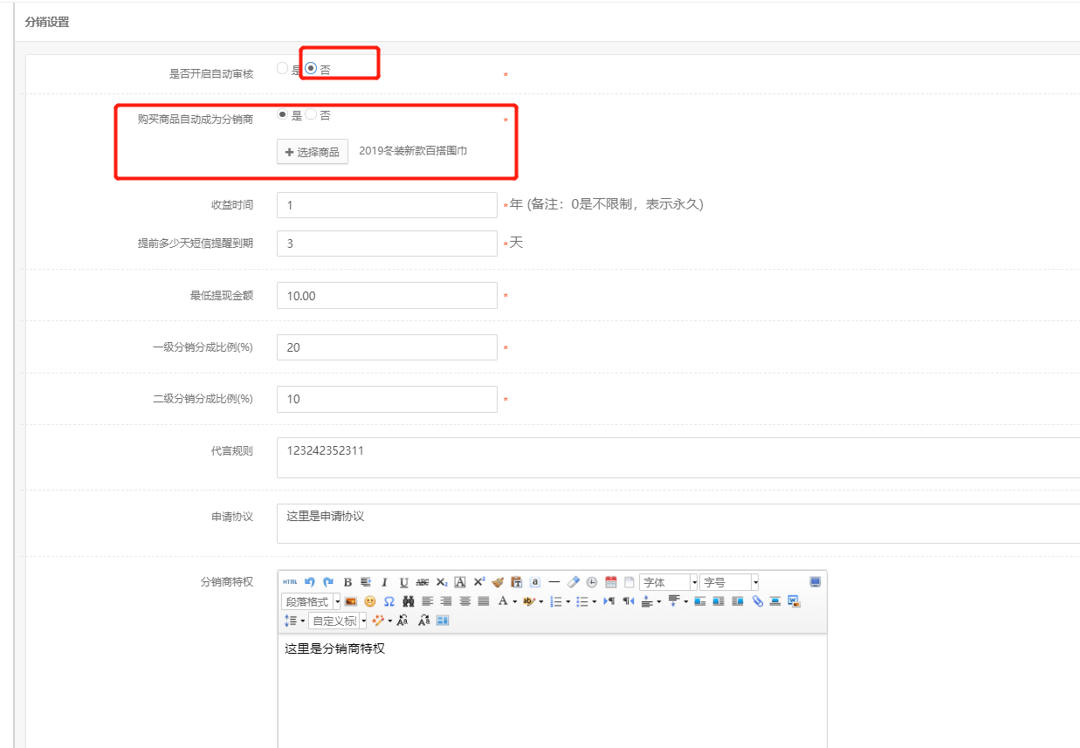Center align text in editor
This screenshot has width=1080, height=748.
tap(464, 601)
